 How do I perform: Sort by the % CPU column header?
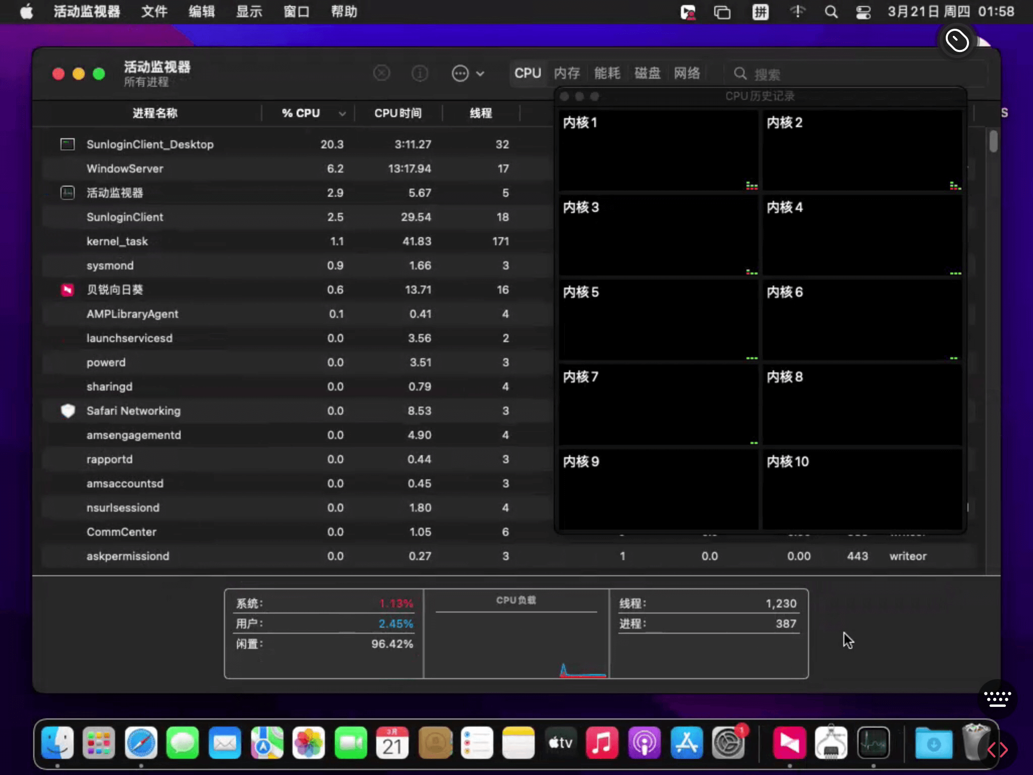pos(308,113)
